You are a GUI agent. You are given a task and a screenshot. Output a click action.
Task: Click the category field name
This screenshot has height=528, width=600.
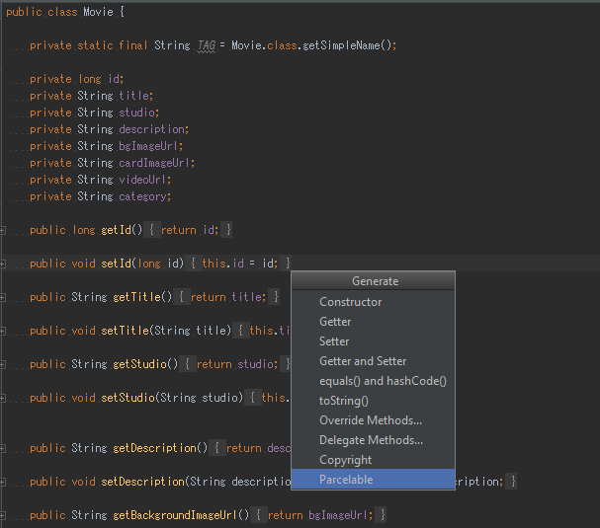click(142, 196)
